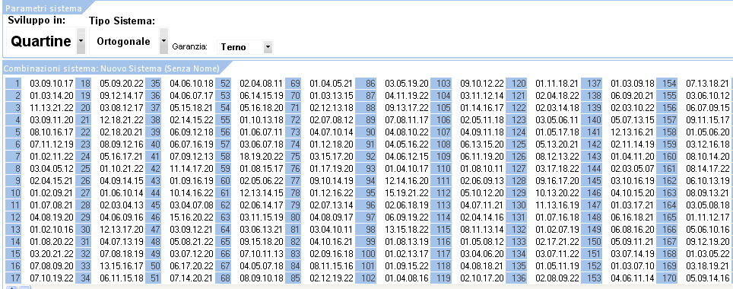
Task: Select combination 04.05.07.18
Action: click(x=262, y=266)
